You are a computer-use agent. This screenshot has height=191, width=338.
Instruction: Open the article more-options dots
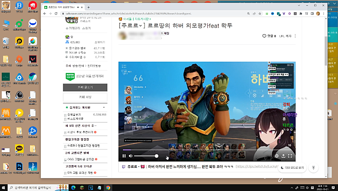pos(295,36)
